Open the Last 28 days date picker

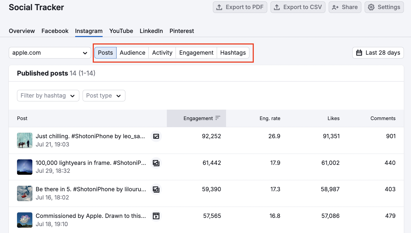(x=378, y=53)
